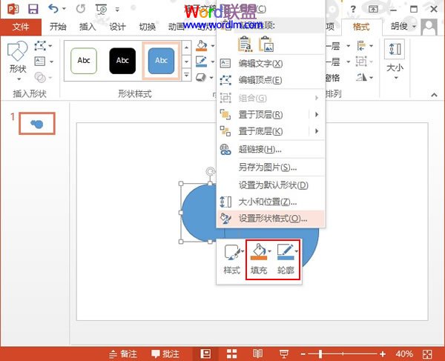Open the 置于顶层(R) submenu arrow

click(x=317, y=115)
